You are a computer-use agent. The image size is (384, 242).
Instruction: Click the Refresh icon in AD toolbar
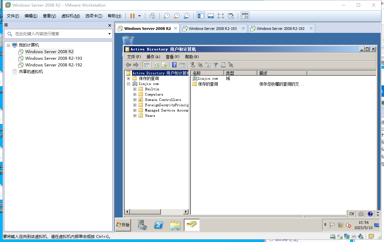click(157, 65)
